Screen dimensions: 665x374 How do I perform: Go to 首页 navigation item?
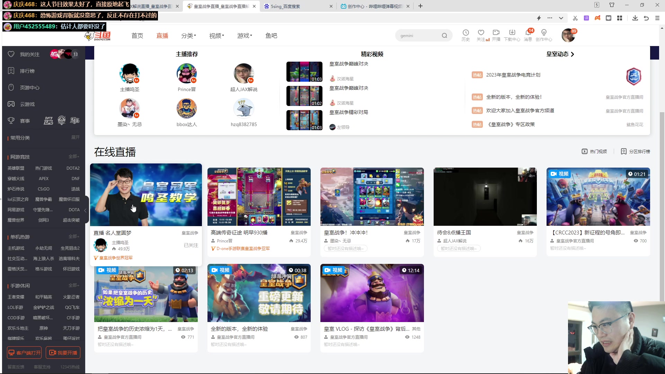(137, 36)
